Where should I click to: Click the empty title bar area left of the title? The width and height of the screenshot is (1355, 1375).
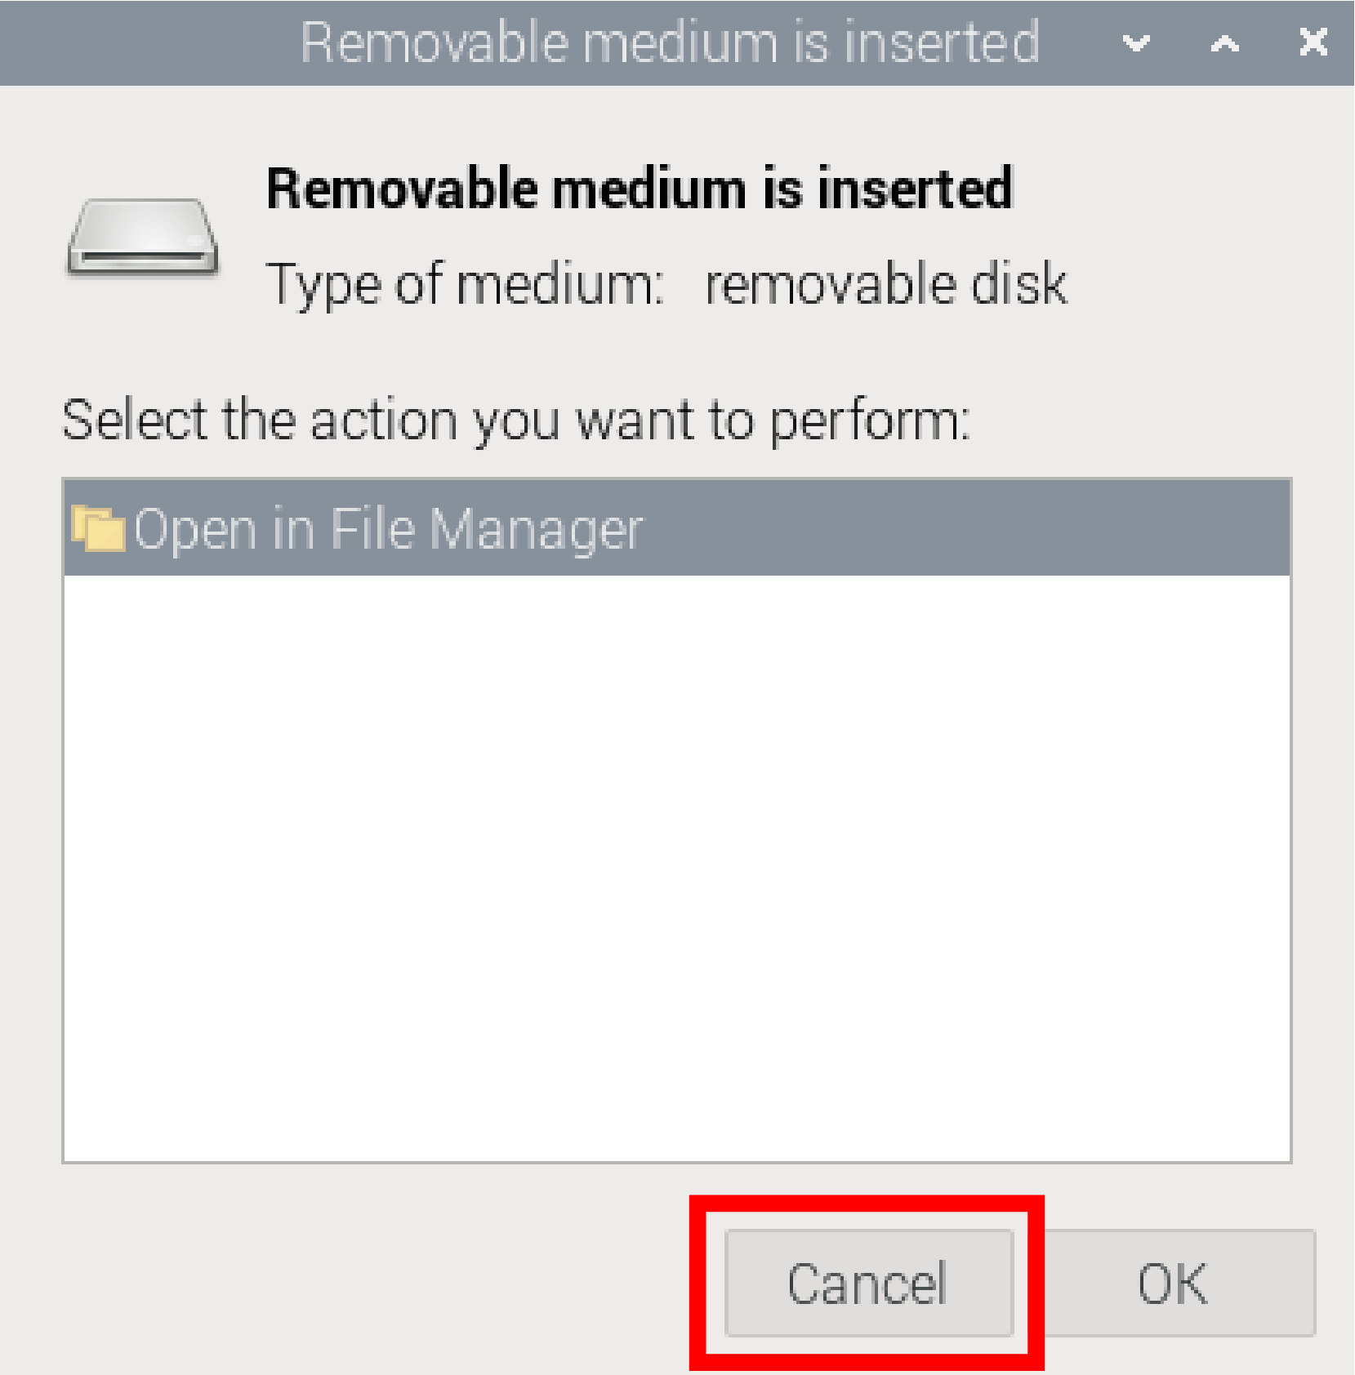click(147, 42)
